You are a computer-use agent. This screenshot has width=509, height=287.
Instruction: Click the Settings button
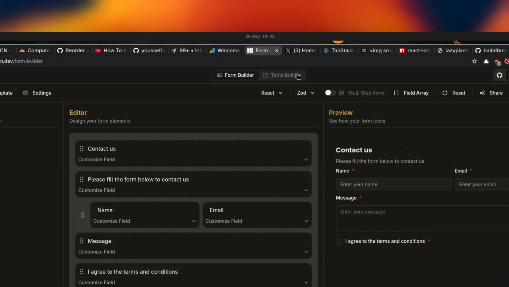37,93
